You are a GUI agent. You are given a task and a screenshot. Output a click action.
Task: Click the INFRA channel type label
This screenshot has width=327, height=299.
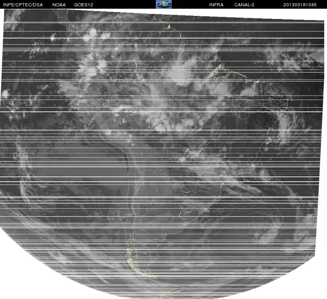[216, 5]
